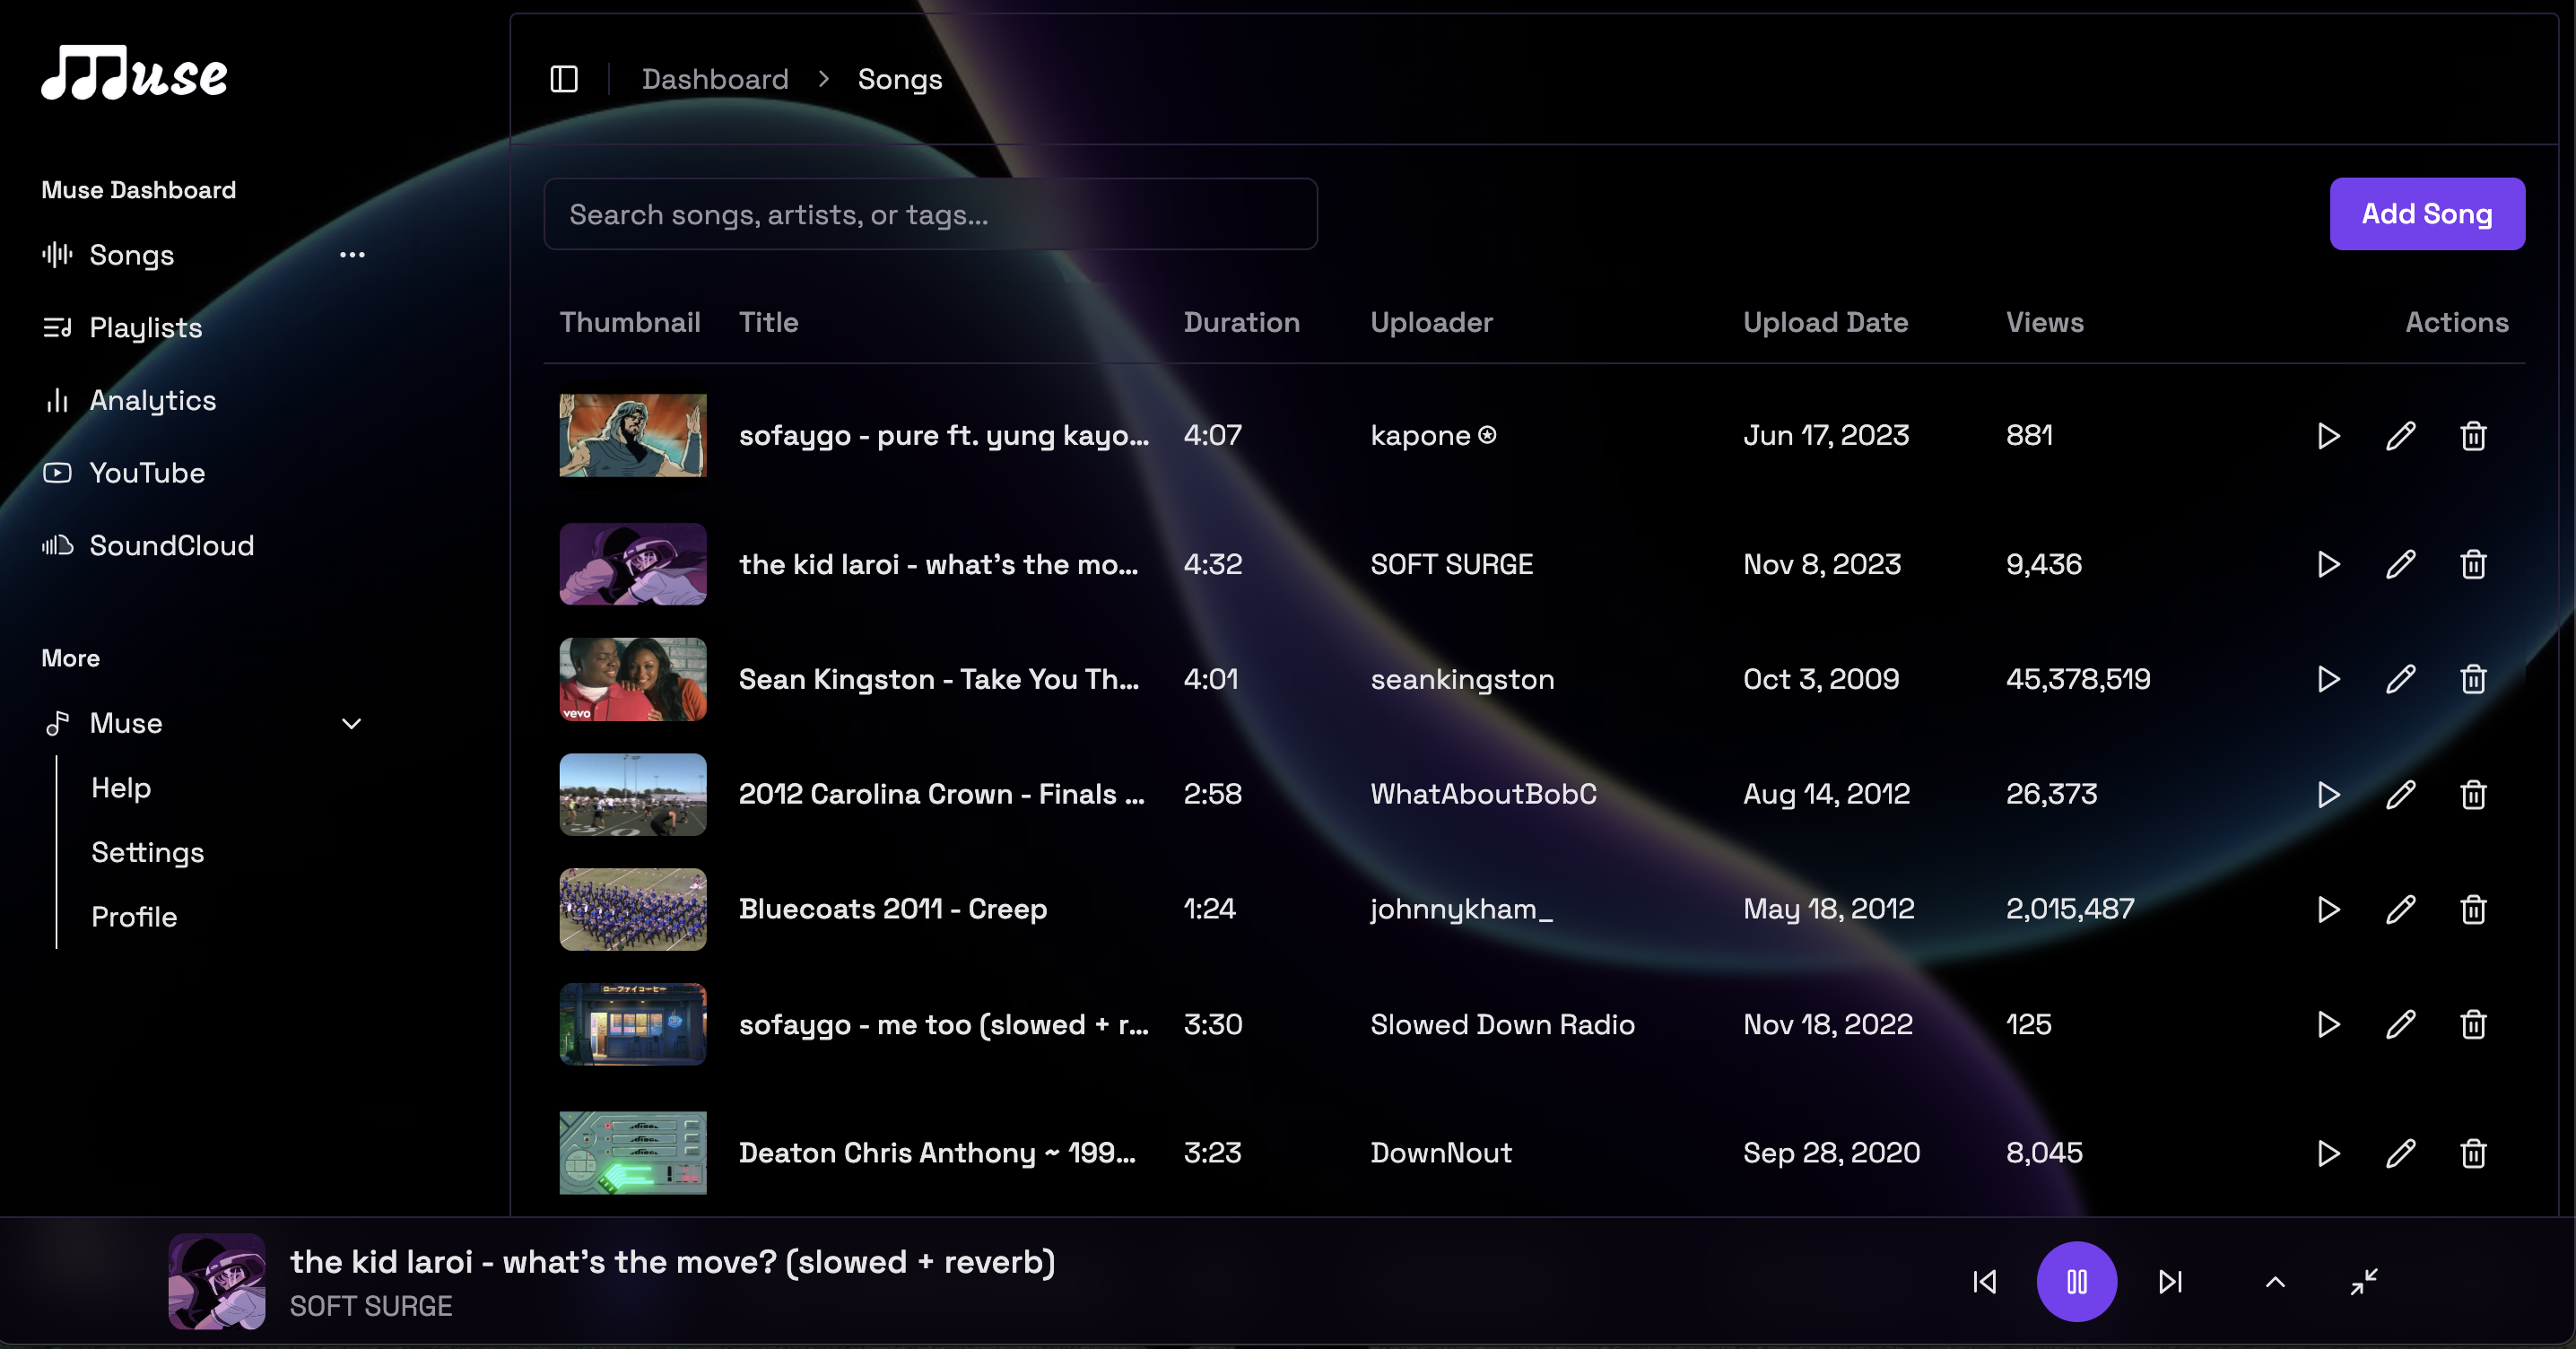This screenshot has width=2576, height=1349.
Task: Open the Settings page
Action: point(148,852)
